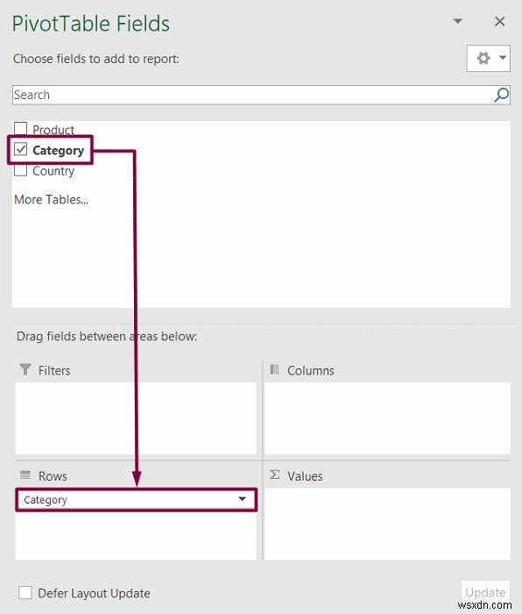Open the gear Tools settings icon
The height and width of the screenshot is (614, 522).
pos(483,59)
